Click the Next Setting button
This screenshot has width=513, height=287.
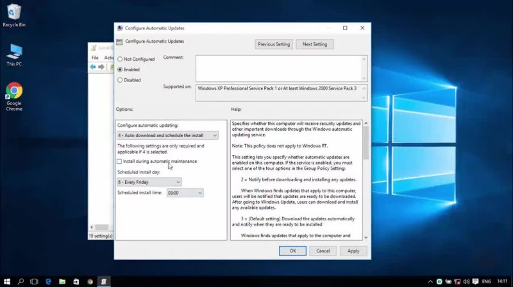click(315, 44)
